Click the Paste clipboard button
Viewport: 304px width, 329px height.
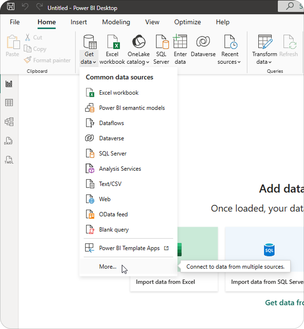12,46
